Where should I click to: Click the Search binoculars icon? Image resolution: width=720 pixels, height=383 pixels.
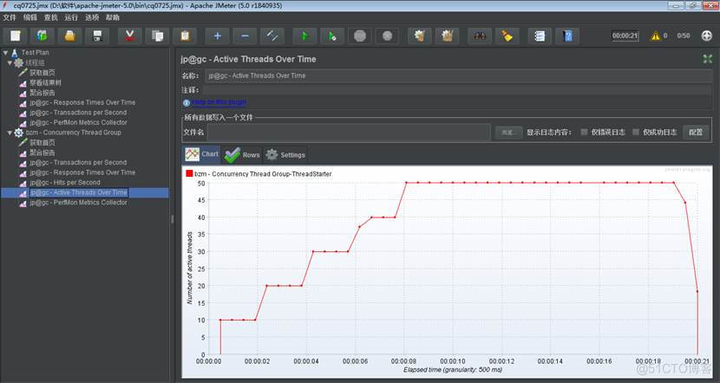pos(477,36)
